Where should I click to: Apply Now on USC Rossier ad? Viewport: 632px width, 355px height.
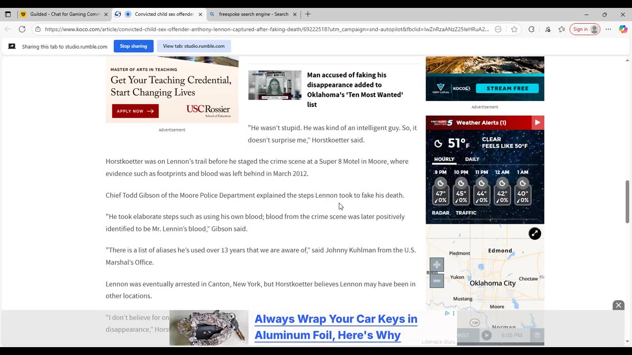[x=135, y=111]
